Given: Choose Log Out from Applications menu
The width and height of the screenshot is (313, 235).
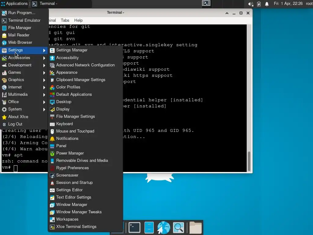Looking at the screenshot, I should click(24, 124).
